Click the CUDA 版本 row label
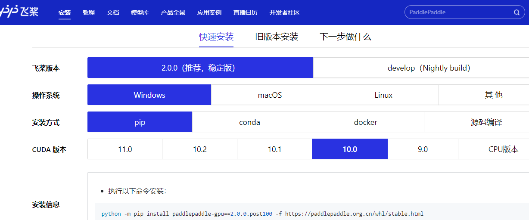 coord(50,149)
